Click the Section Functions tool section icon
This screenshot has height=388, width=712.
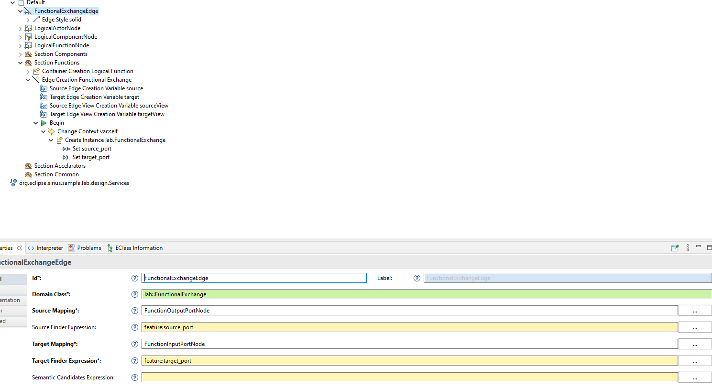[x=28, y=63]
